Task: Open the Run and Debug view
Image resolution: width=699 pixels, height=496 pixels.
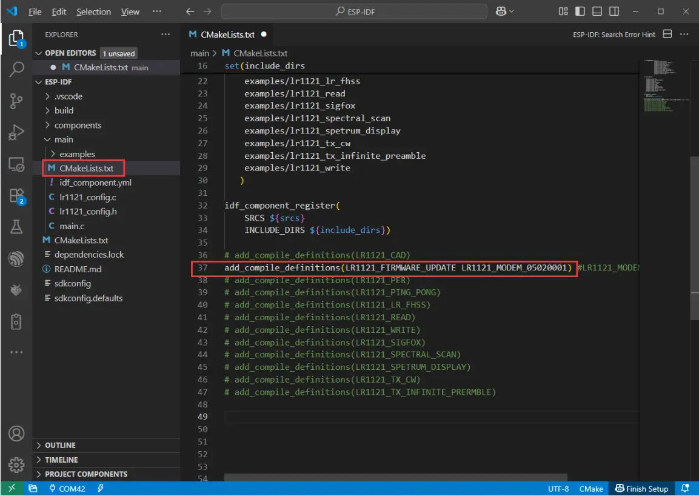Action: coord(16,133)
